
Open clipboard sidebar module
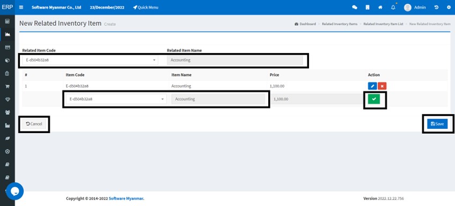[x=8, y=73]
